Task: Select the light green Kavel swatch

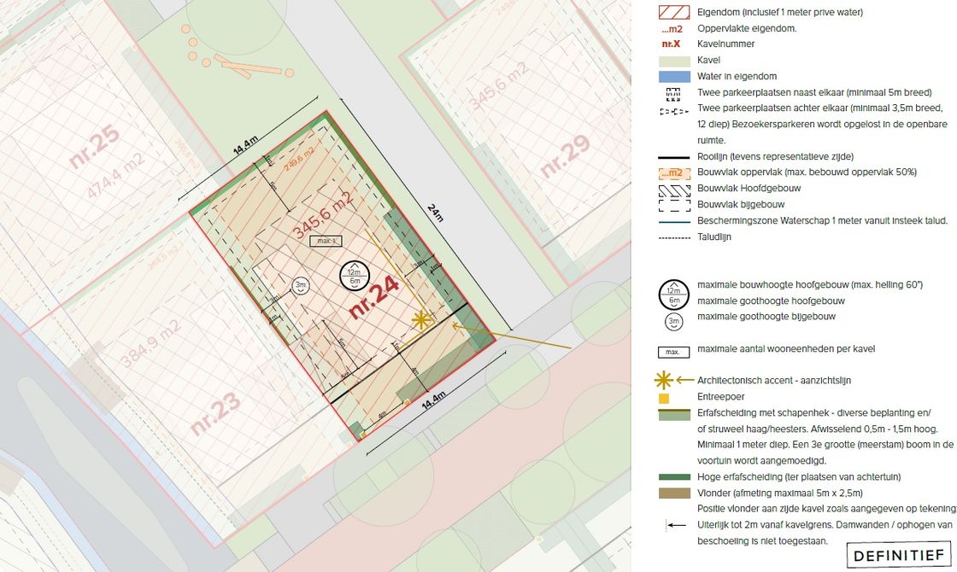Action: tap(673, 61)
